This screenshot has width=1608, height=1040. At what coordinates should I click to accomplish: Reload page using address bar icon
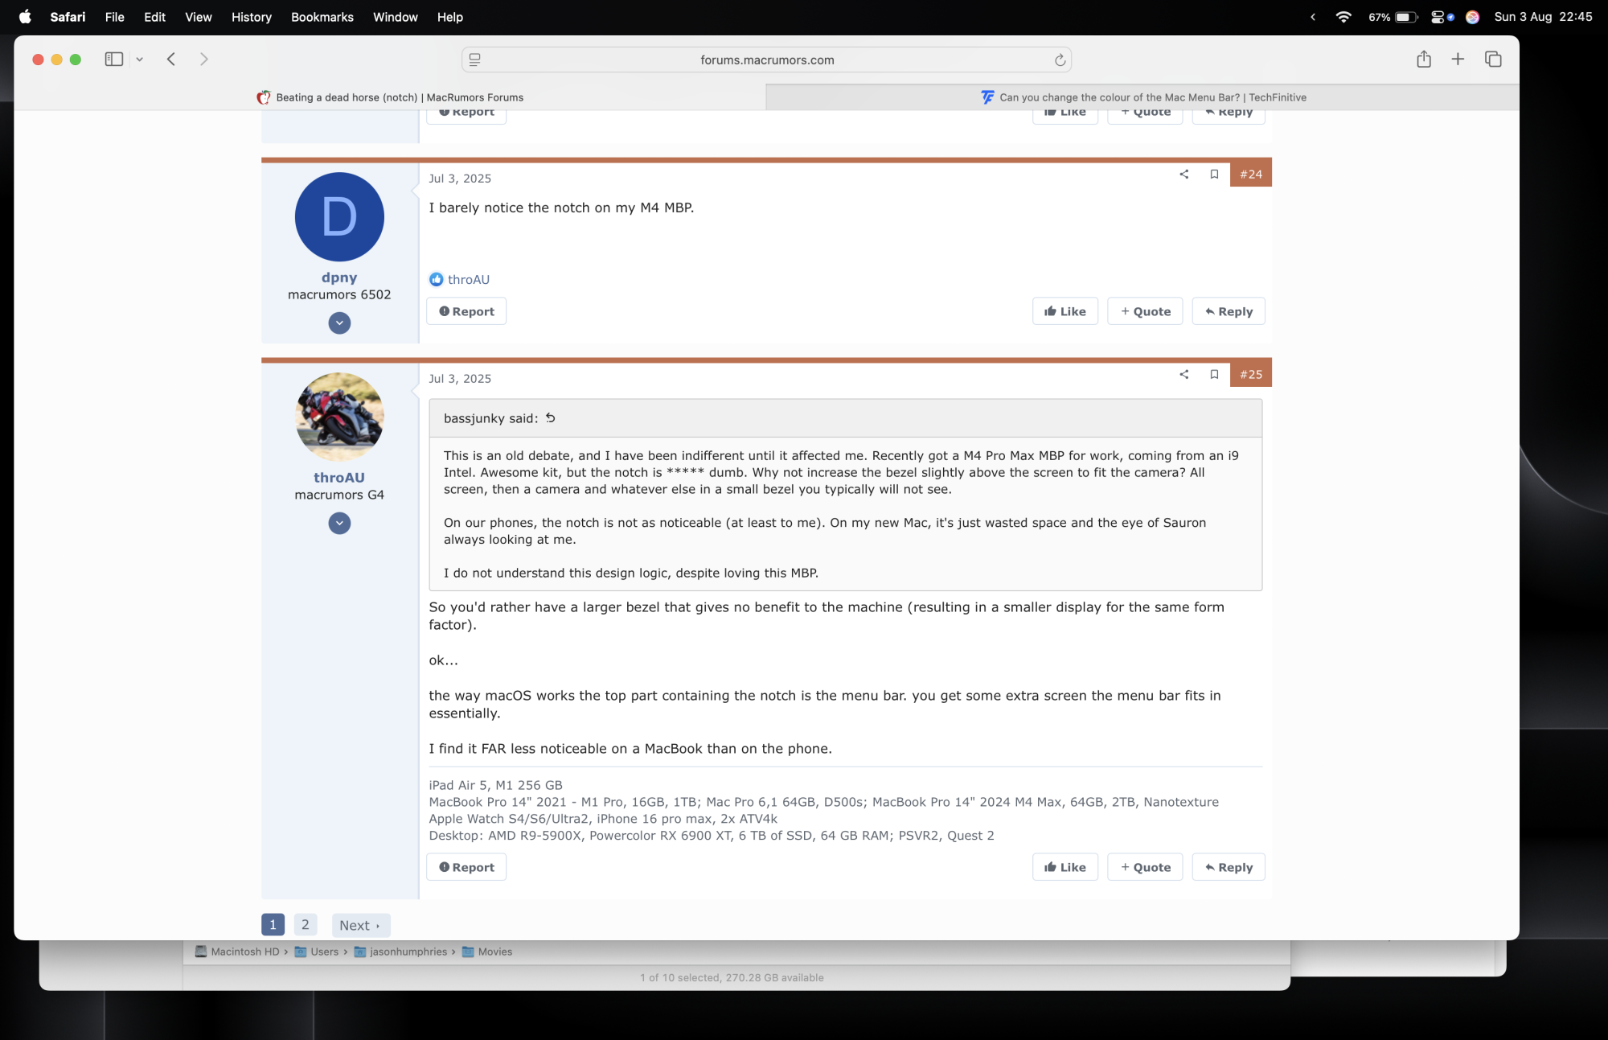(x=1060, y=60)
